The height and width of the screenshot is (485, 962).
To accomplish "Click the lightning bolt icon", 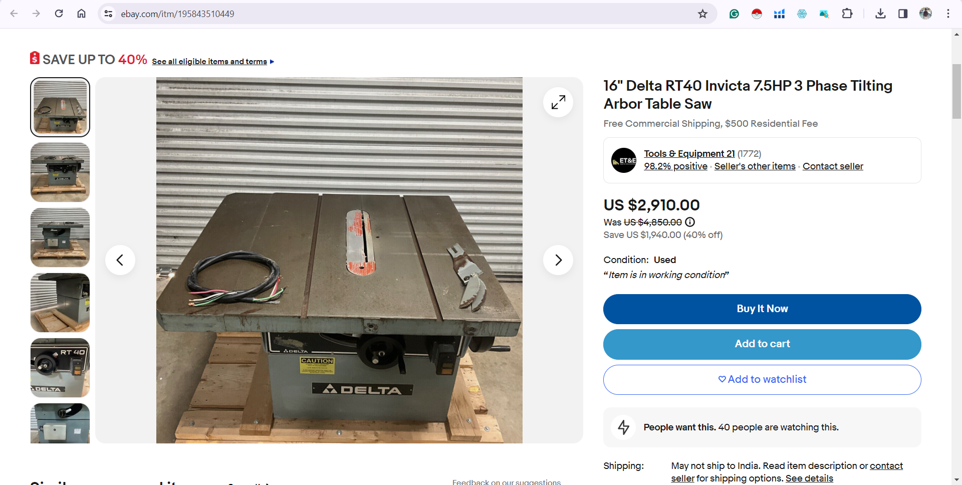I will coord(623,427).
